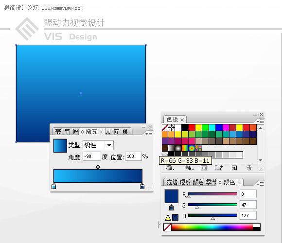Click the white box at spectrum bar end
The image size is (282, 243).
pos(256,226)
